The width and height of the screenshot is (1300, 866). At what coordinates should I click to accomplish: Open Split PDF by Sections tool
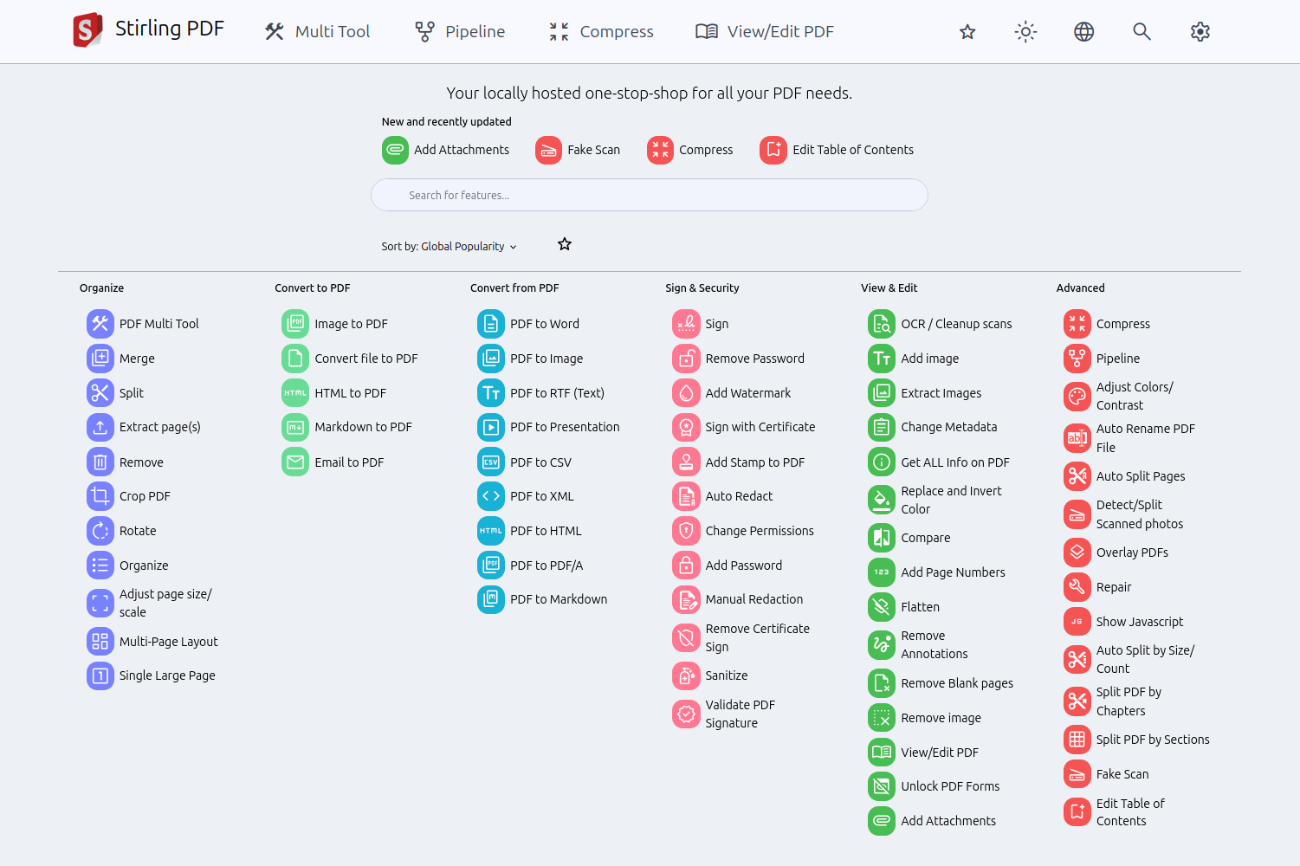pos(1136,740)
